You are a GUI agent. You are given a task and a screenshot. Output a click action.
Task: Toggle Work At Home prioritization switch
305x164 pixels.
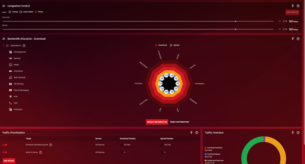(5, 152)
